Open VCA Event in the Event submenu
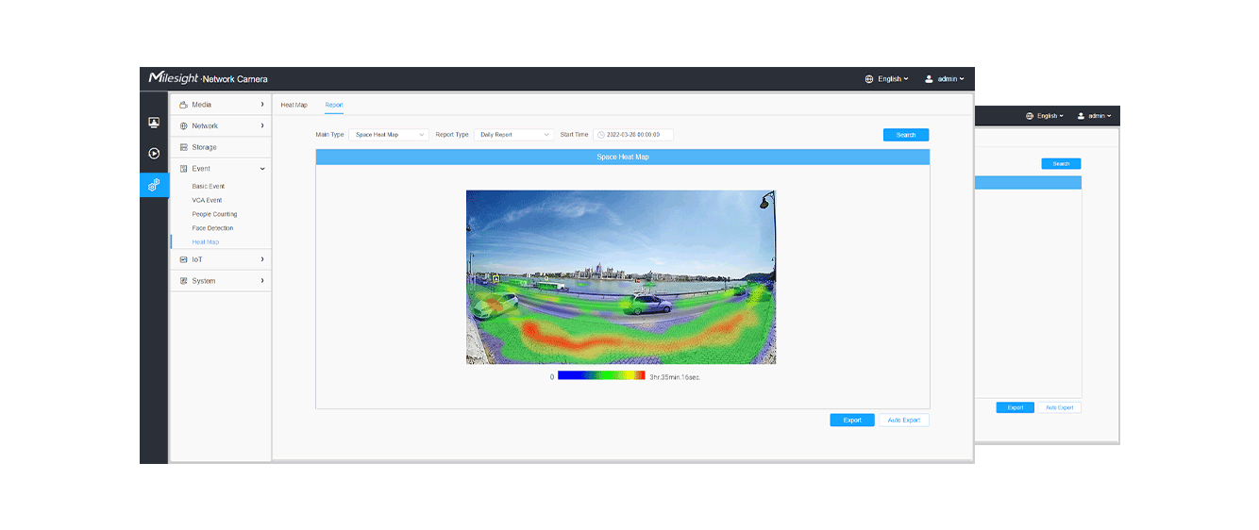 pyautogui.click(x=207, y=200)
